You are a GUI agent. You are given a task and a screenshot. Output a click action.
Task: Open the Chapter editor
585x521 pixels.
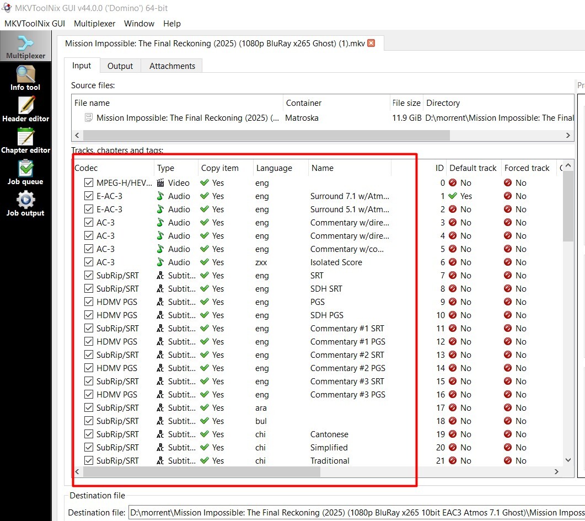(x=25, y=141)
